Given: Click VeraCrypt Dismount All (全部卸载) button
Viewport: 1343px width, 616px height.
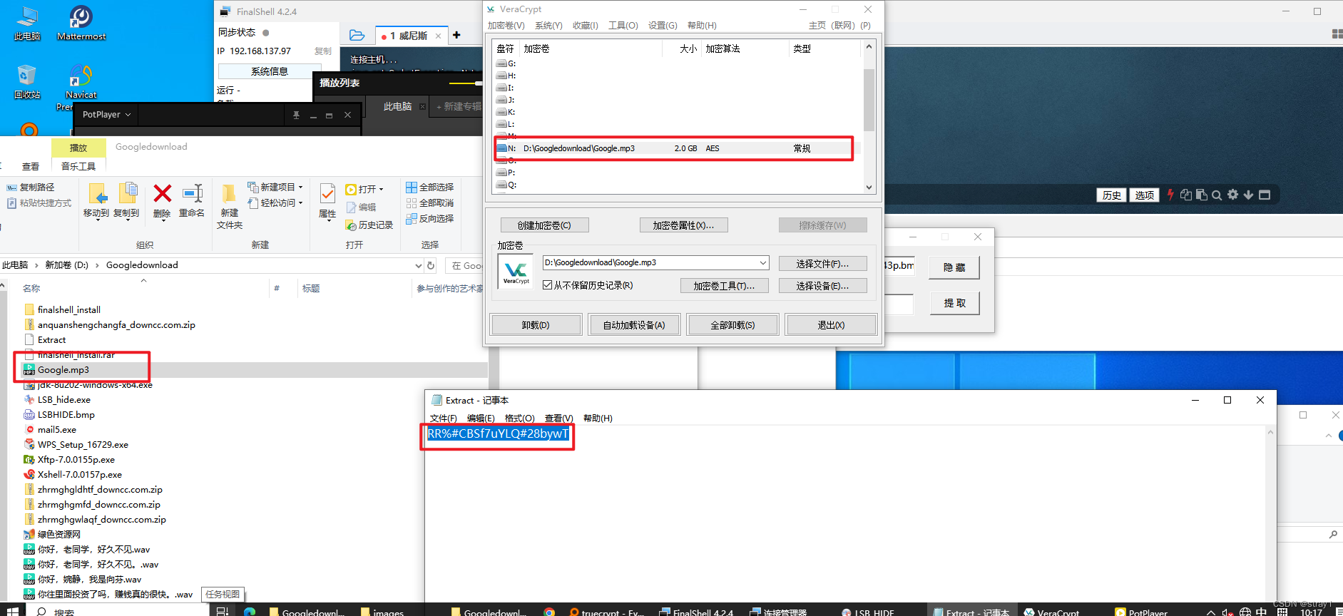Looking at the screenshot, I should click(732, 325).
